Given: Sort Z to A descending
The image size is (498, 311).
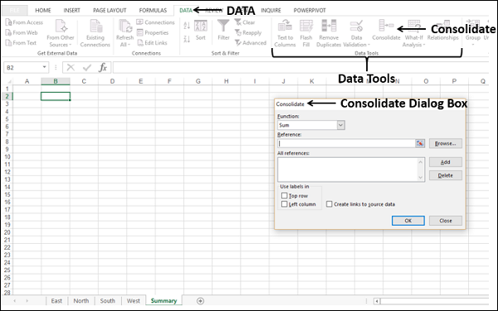Looking at the screenshot, I should (x=187, y=39).
